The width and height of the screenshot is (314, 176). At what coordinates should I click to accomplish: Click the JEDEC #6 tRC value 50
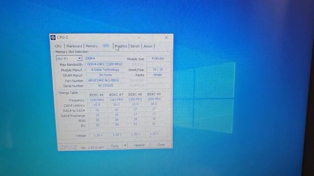pyautogui.click(x=98, y=125)
